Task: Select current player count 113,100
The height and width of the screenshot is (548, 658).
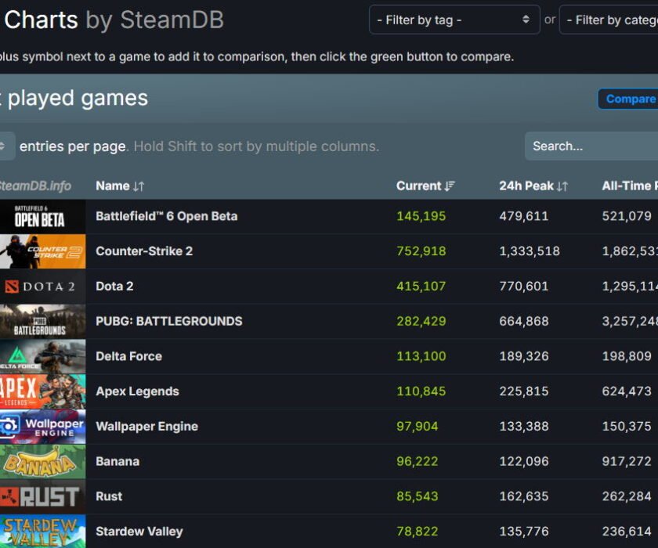Action: tap(421, 356)
